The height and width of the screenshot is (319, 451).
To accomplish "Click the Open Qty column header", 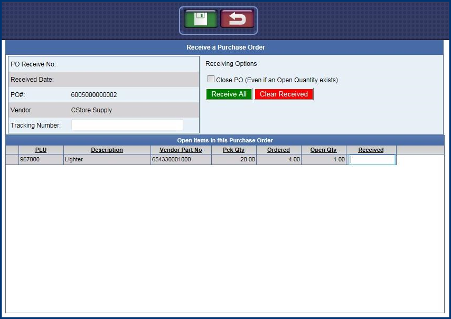I will pyautogui.click(x=323, y=150).
